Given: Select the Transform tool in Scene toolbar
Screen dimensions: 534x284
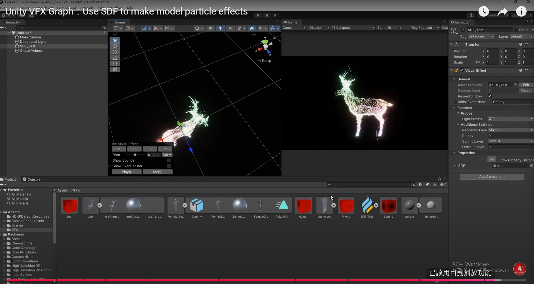Looking at the screenshot, I should click(115, 69).
